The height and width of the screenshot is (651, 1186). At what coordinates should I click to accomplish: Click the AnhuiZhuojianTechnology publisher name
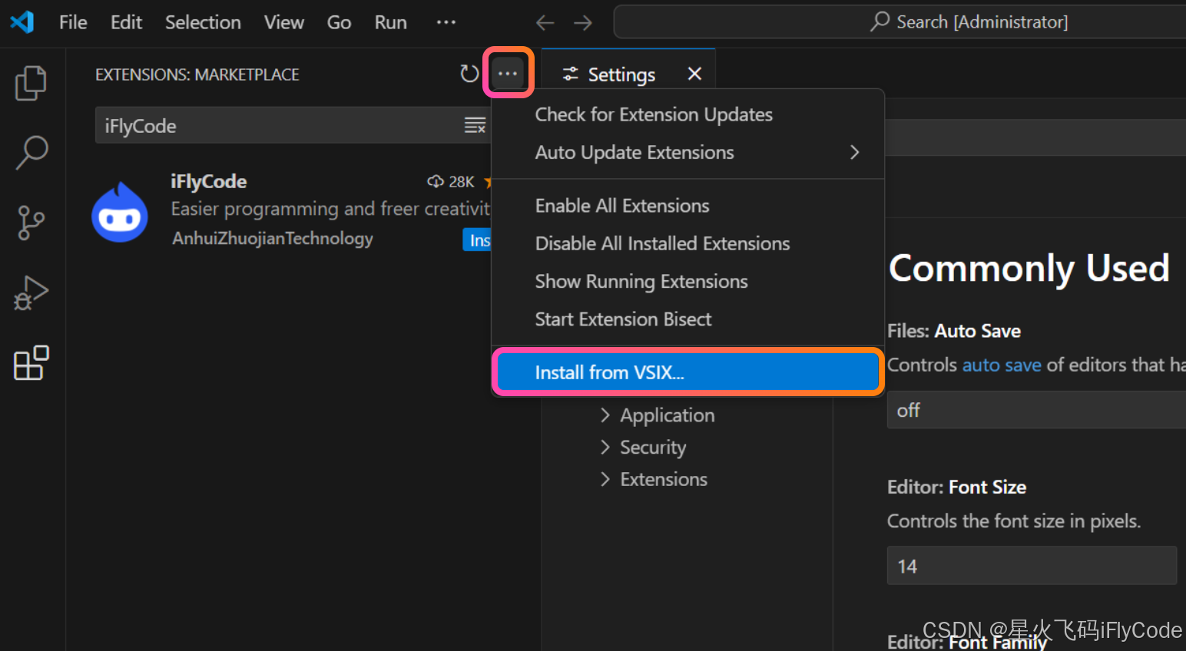pyautogui.click(x=273, y=239)
